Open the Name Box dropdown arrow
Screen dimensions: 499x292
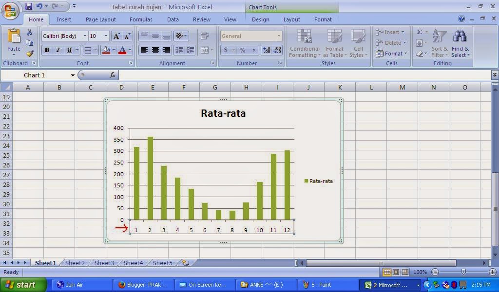pyautogui.click(x=73, y=75)
